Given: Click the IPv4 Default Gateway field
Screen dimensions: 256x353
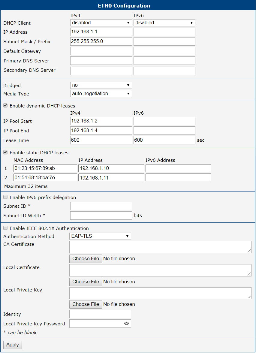Looking at the screenshot, I should pyautogui.click(x=101, y=51).
